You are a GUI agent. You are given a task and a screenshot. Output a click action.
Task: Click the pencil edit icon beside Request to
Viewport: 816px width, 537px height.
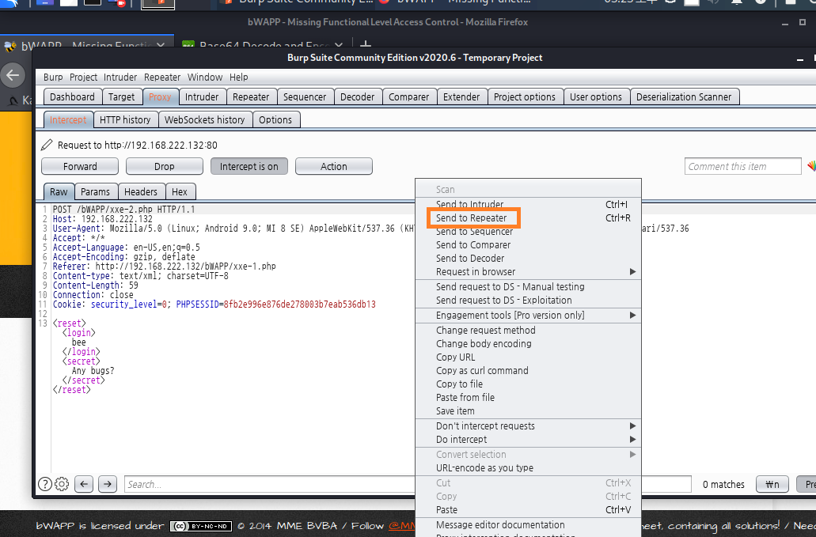[47, 145]
